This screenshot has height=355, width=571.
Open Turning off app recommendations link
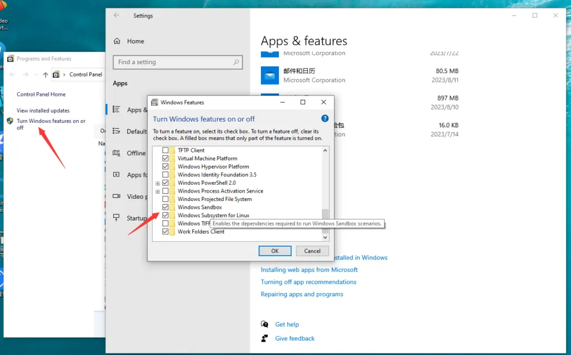308,282
